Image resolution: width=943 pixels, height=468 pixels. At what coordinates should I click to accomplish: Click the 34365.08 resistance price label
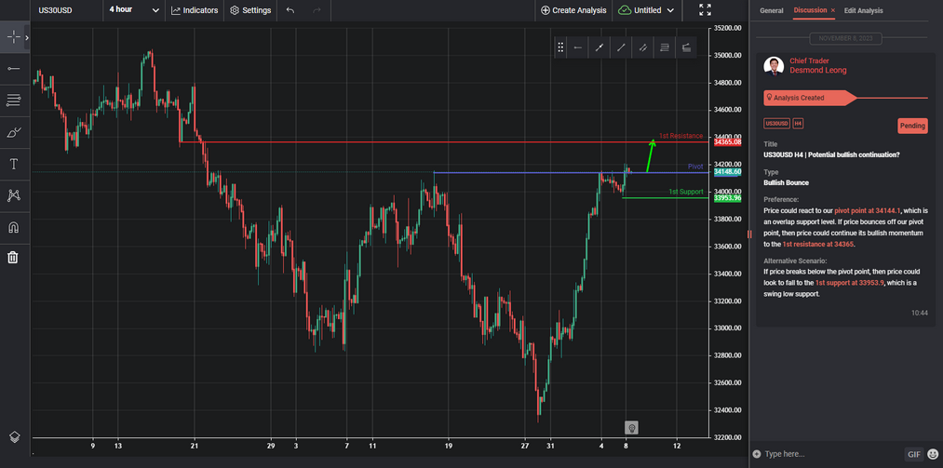click(727, 142)
